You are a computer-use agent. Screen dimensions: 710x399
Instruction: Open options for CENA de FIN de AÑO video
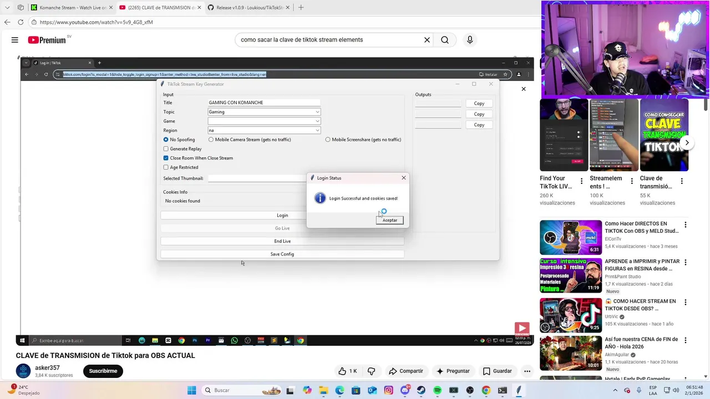[686, 341]
